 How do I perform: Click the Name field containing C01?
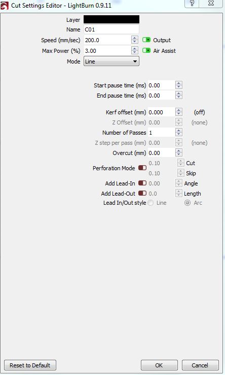[x=111, y=29]
